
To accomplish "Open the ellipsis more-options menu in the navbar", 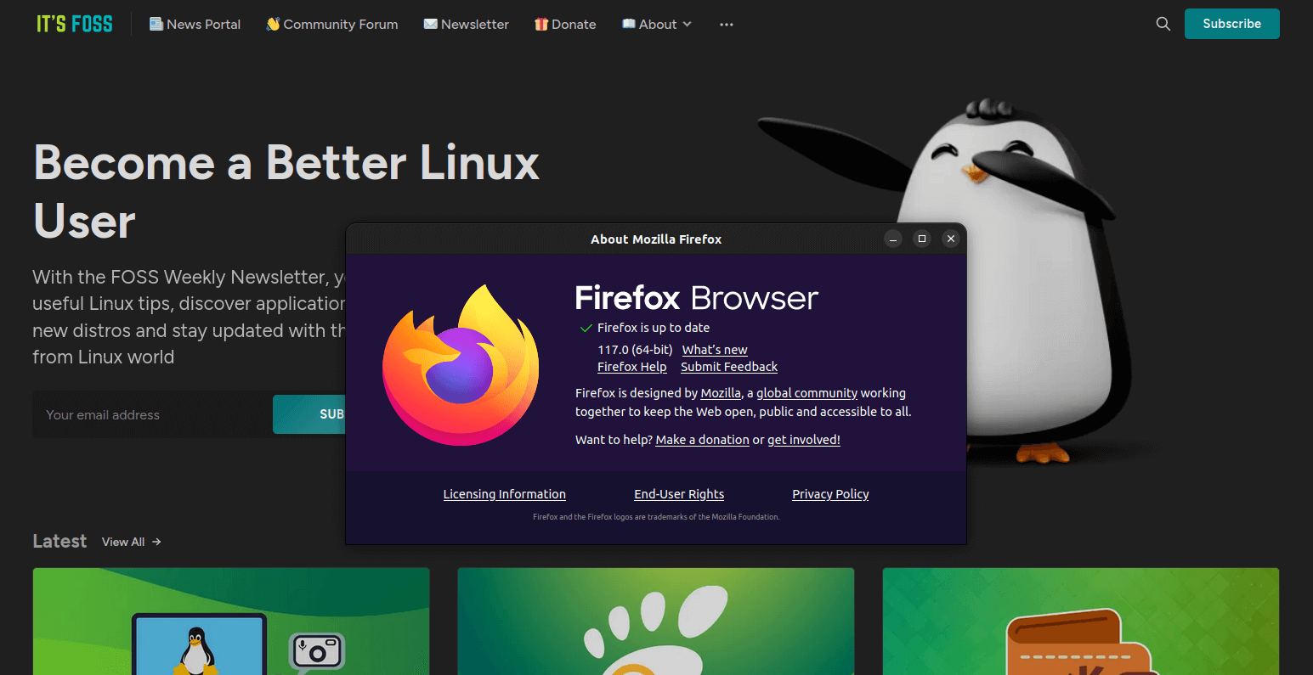I will [x=726, y=25].
